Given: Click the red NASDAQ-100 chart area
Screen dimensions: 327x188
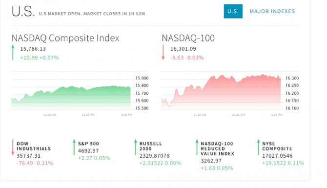Looking at the screenshot, I should [x=221, y=92].
